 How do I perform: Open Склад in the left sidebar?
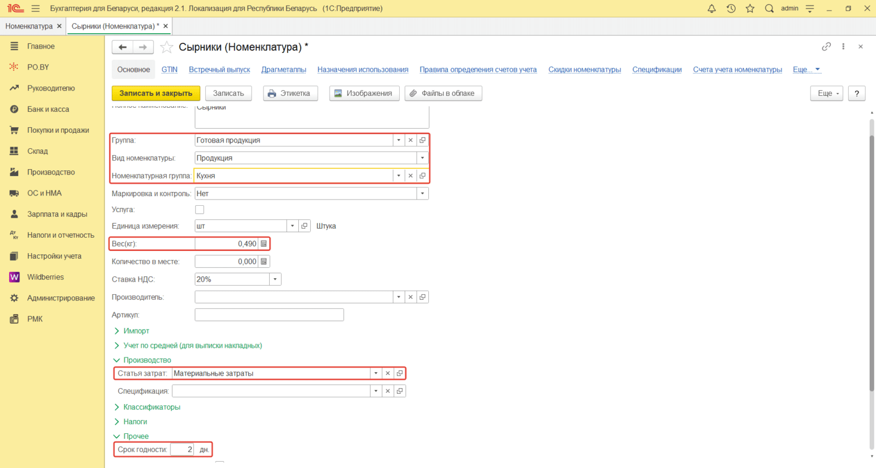pyautogui.click(x=38, y=151)
